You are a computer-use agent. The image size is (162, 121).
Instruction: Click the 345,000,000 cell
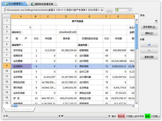point(119,50)
